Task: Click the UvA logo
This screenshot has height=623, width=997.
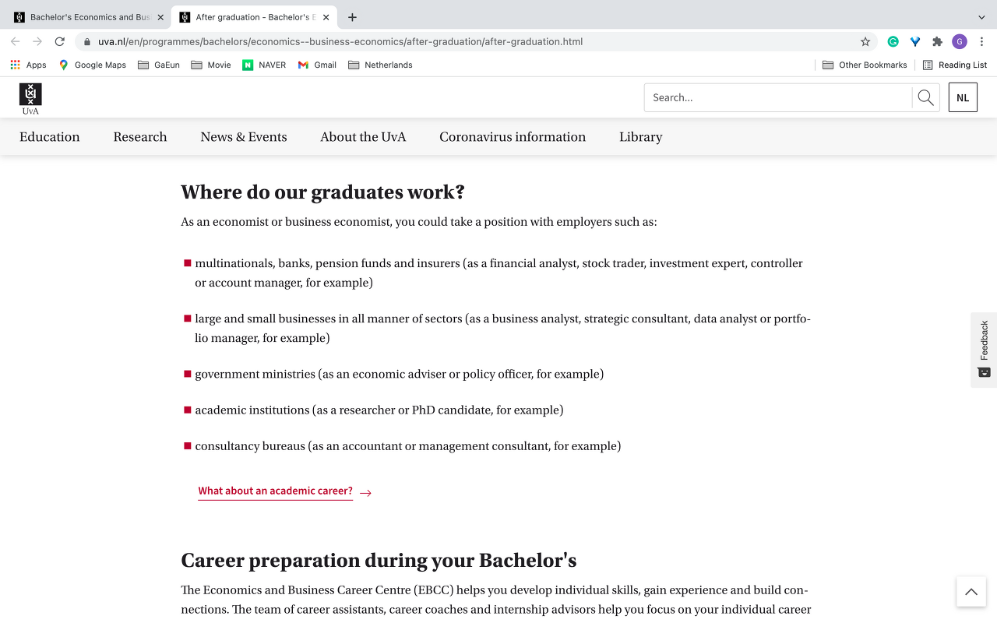Action: tap(30, 99)
